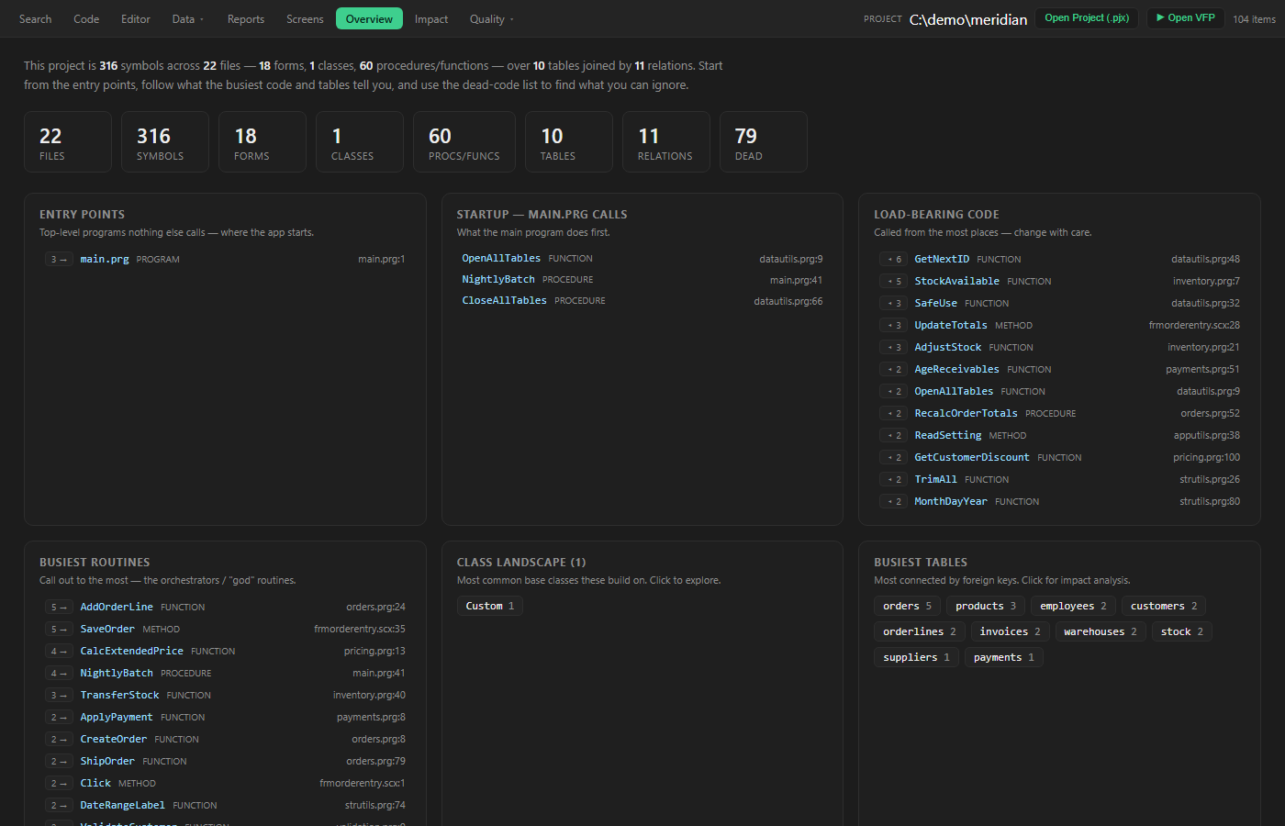This screenshot has width=1285, height=826.
Task: Open AgeReceivables function
Action: (1059, 369)
